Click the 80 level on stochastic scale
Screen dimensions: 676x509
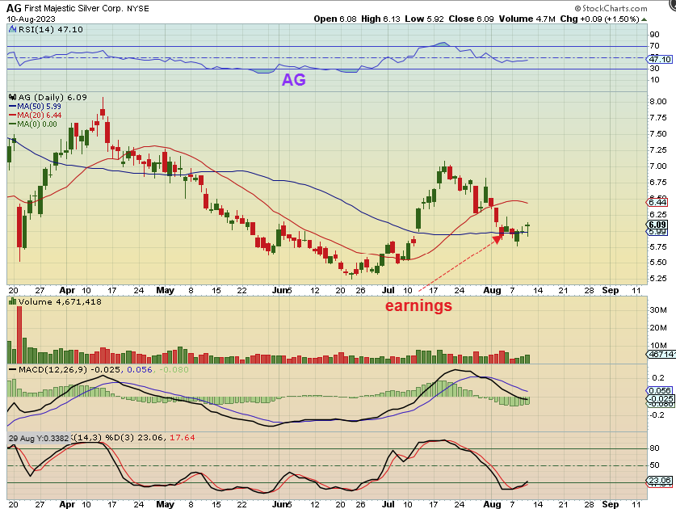click(x=654, y=448)
